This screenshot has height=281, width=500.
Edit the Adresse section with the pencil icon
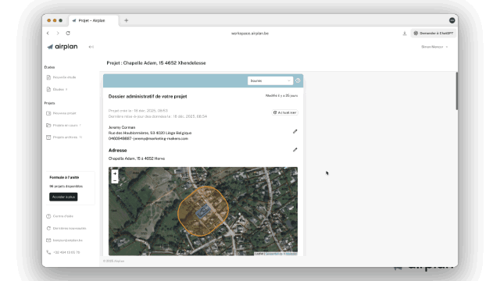(x=295, y=150)
